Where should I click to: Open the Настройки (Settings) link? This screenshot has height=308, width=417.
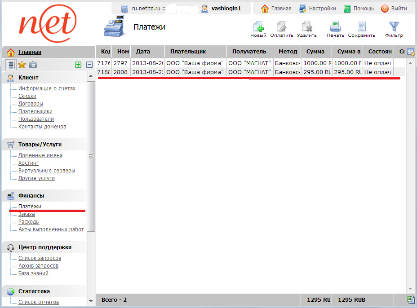[322, 9]
